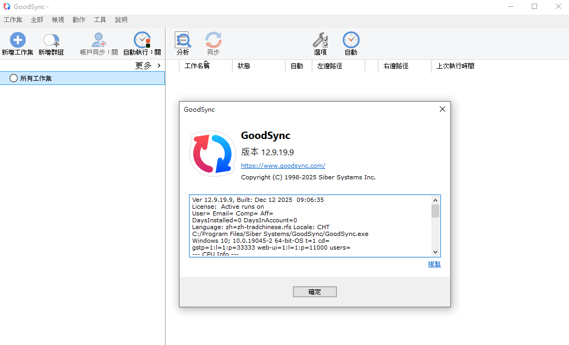Screen dimensions: 569x345
Task: Sort by 工作名稱 column header
Action: tap(197, 66)
